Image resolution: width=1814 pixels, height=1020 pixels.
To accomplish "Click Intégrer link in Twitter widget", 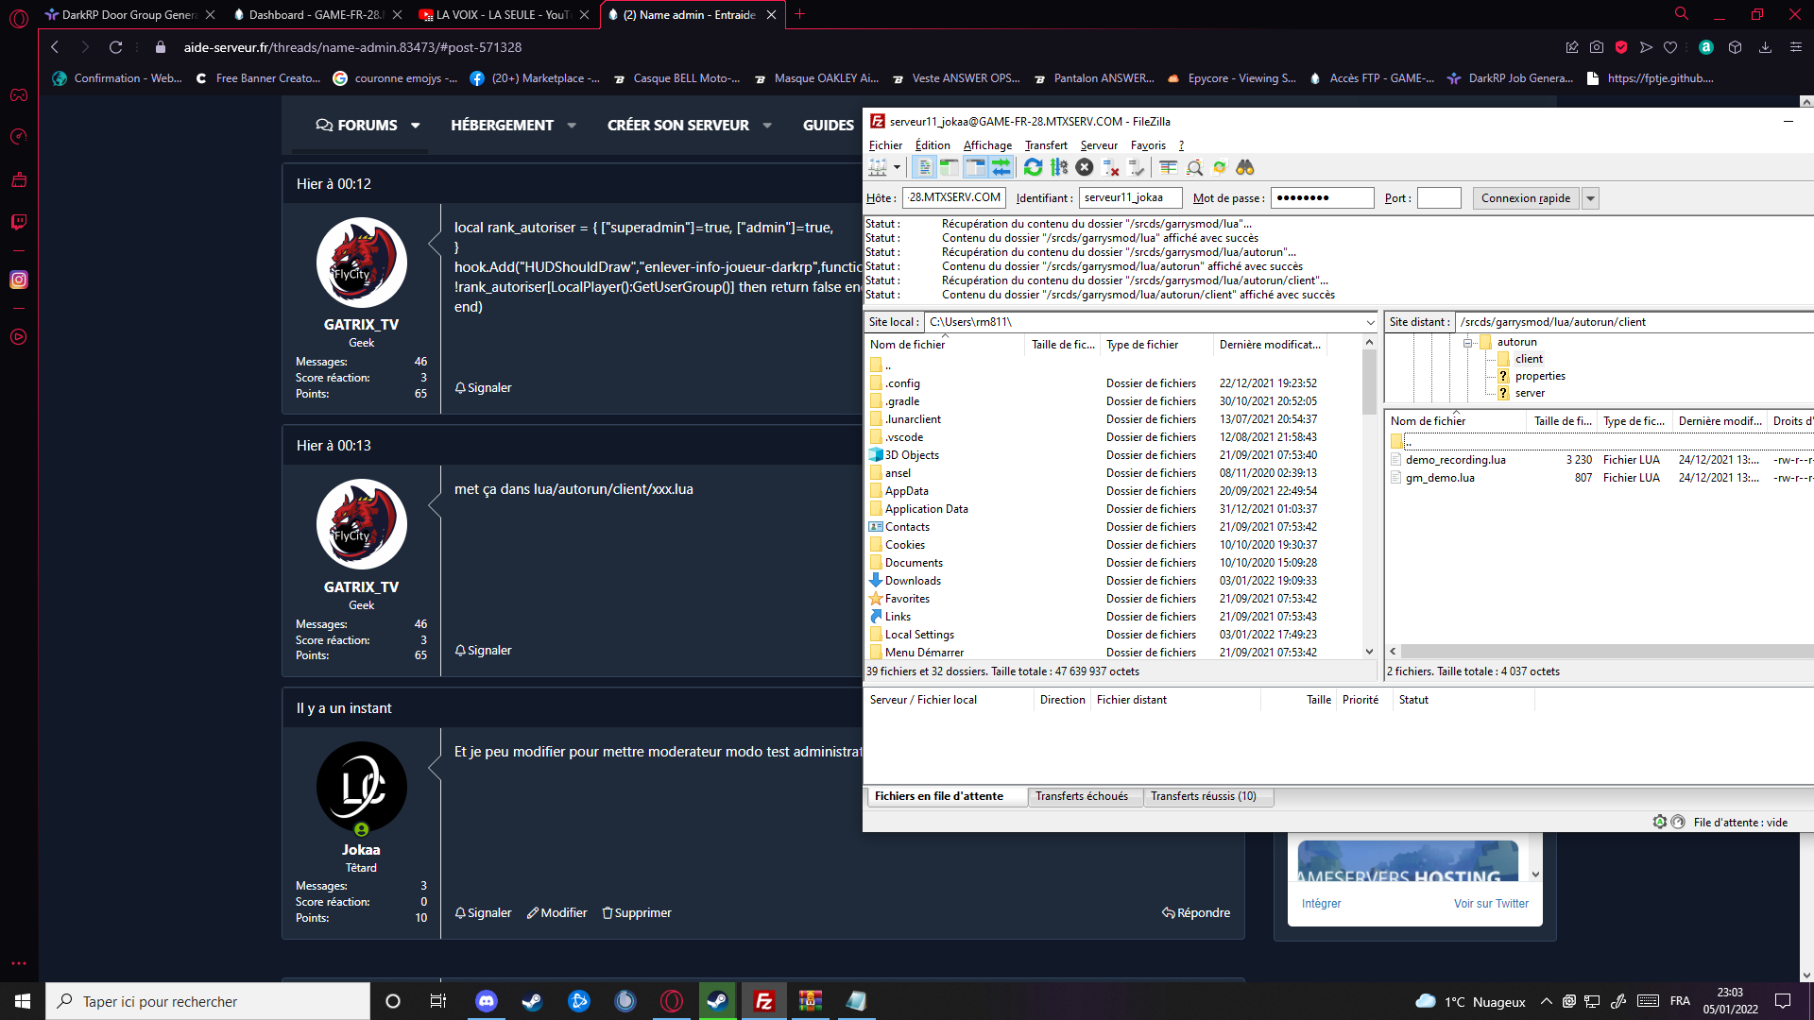I will point(1321,904).
